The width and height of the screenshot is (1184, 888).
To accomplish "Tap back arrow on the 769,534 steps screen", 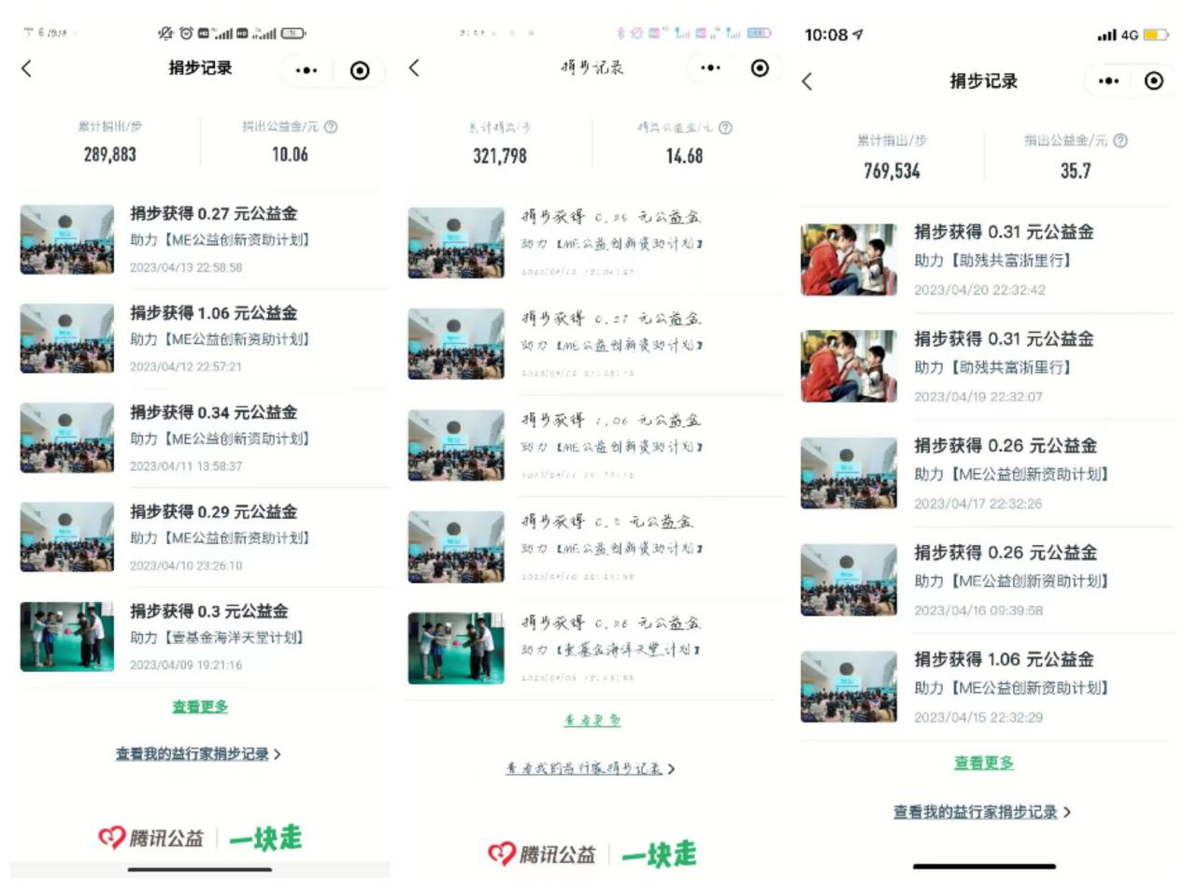I will coord(807,81).
